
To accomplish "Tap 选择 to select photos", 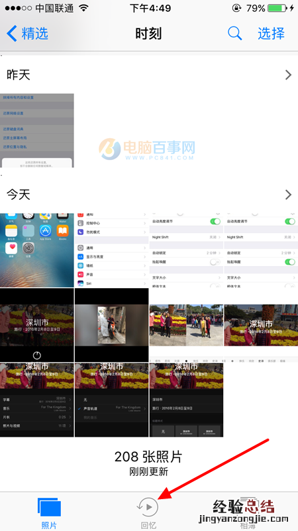I will (272, 33).
